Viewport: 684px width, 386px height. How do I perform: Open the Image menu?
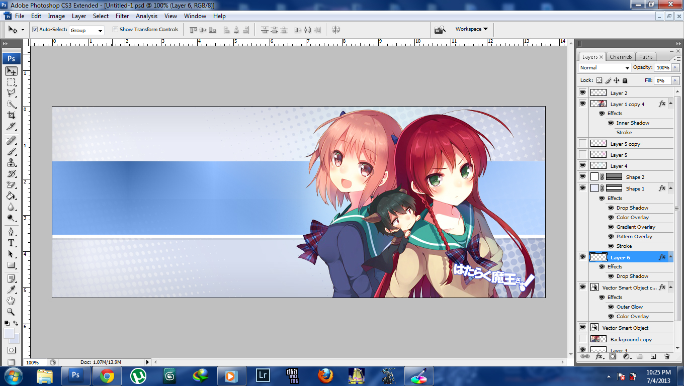click(56, 16)
